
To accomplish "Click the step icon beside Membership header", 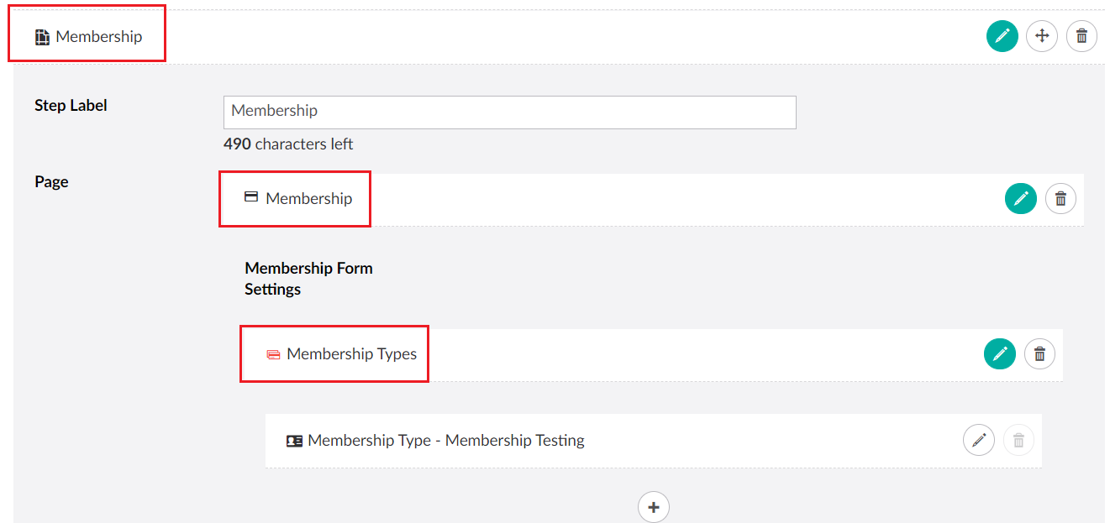I will (42, 37).
